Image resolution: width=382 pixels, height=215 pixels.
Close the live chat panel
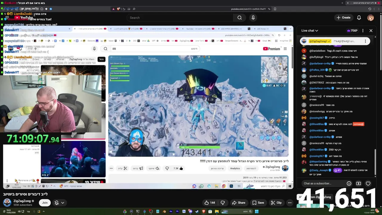pos(371,30)
